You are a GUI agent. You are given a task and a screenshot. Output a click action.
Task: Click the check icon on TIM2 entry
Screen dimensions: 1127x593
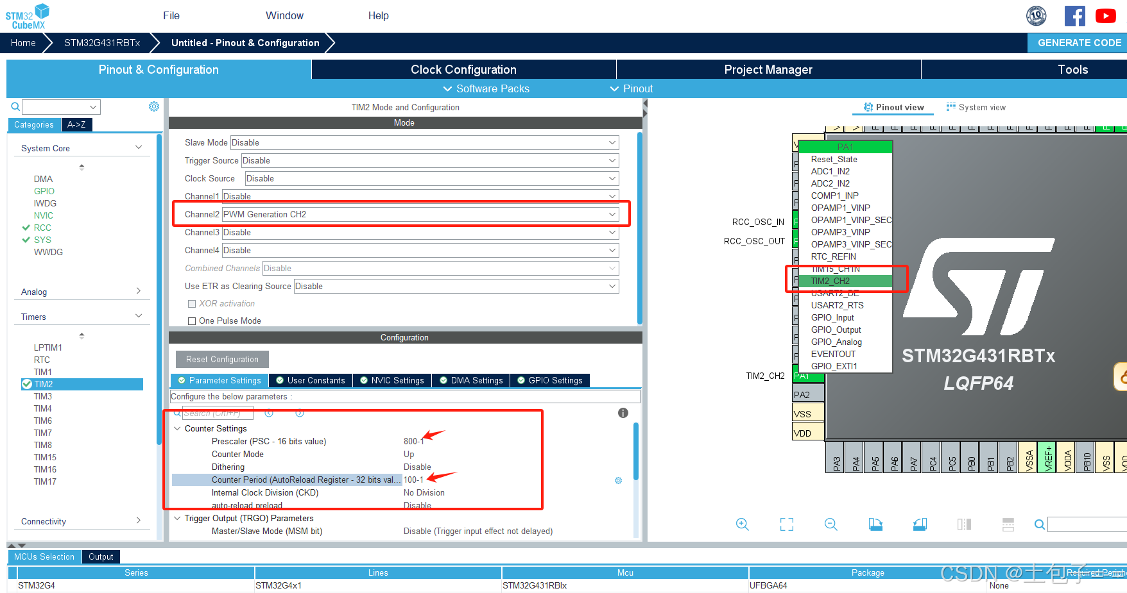coord(27,384)
